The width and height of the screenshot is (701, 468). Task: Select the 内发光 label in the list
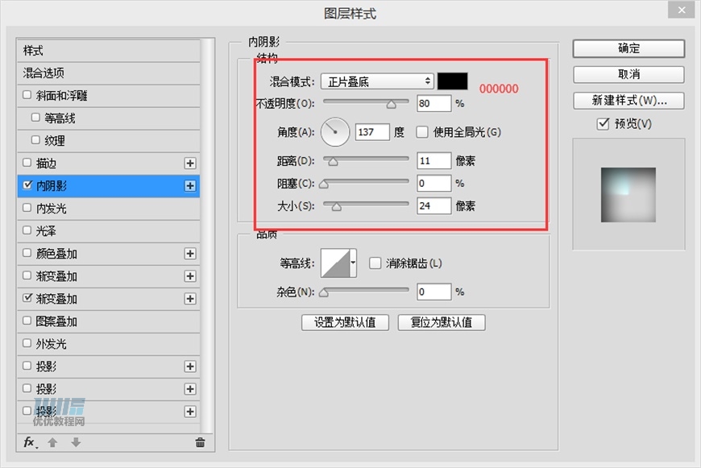click(52, 209)
